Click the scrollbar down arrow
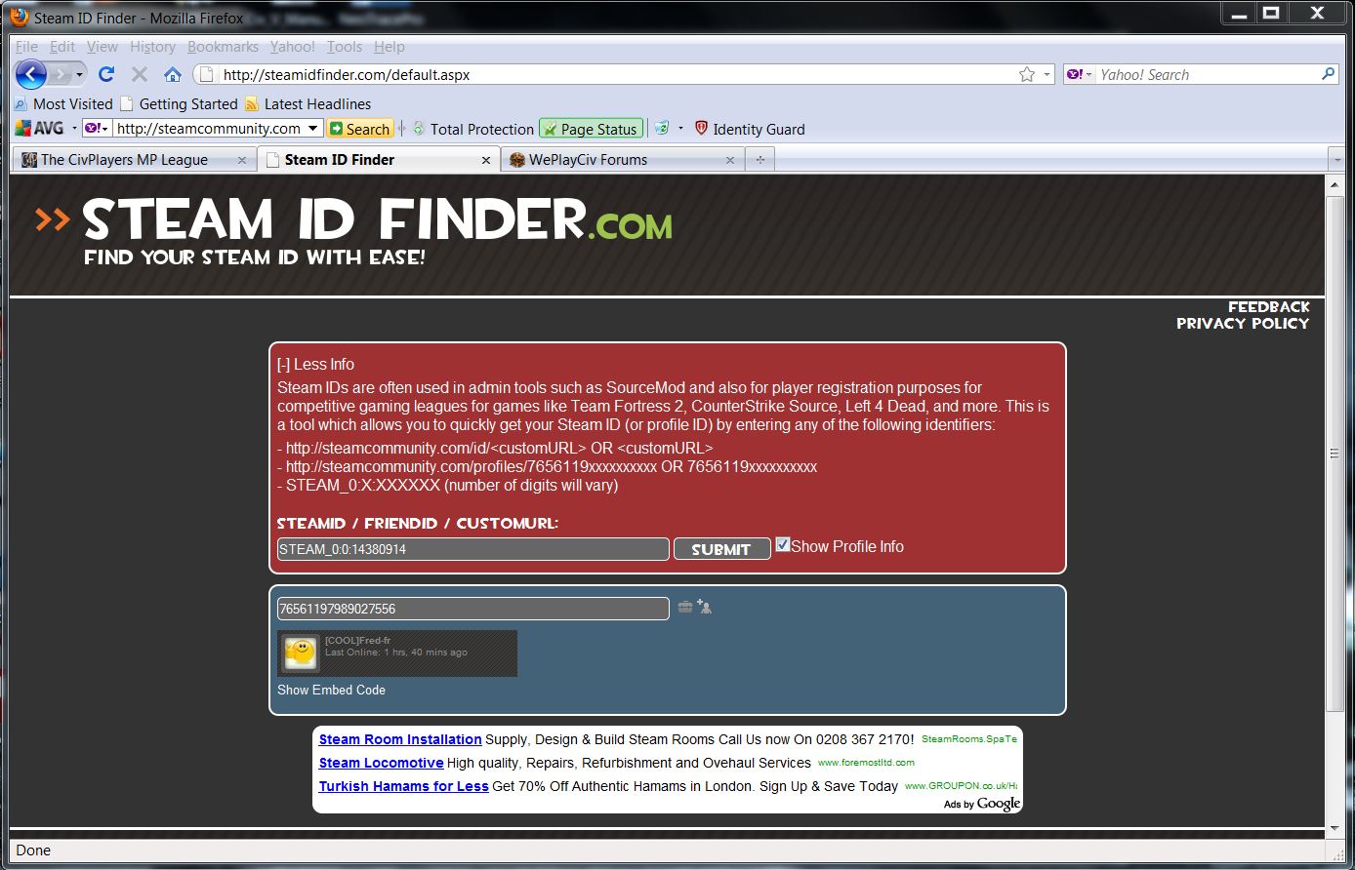This screenshot has width=1355, height=870. pos(1335,828)
